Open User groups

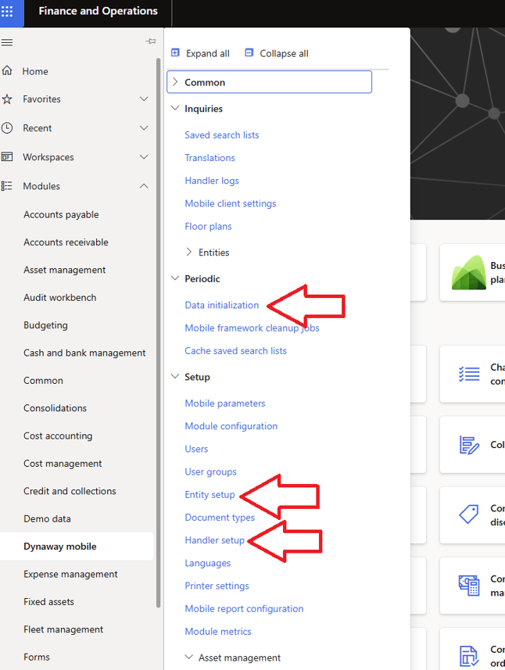[210, 471]
